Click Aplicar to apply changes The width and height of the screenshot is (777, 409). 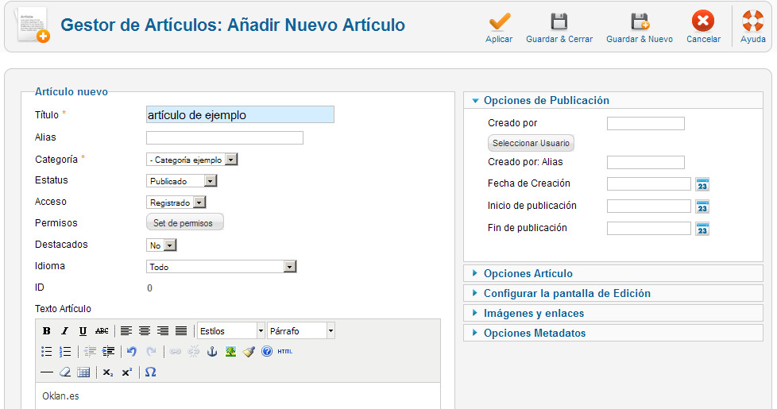tap(499, 27)
